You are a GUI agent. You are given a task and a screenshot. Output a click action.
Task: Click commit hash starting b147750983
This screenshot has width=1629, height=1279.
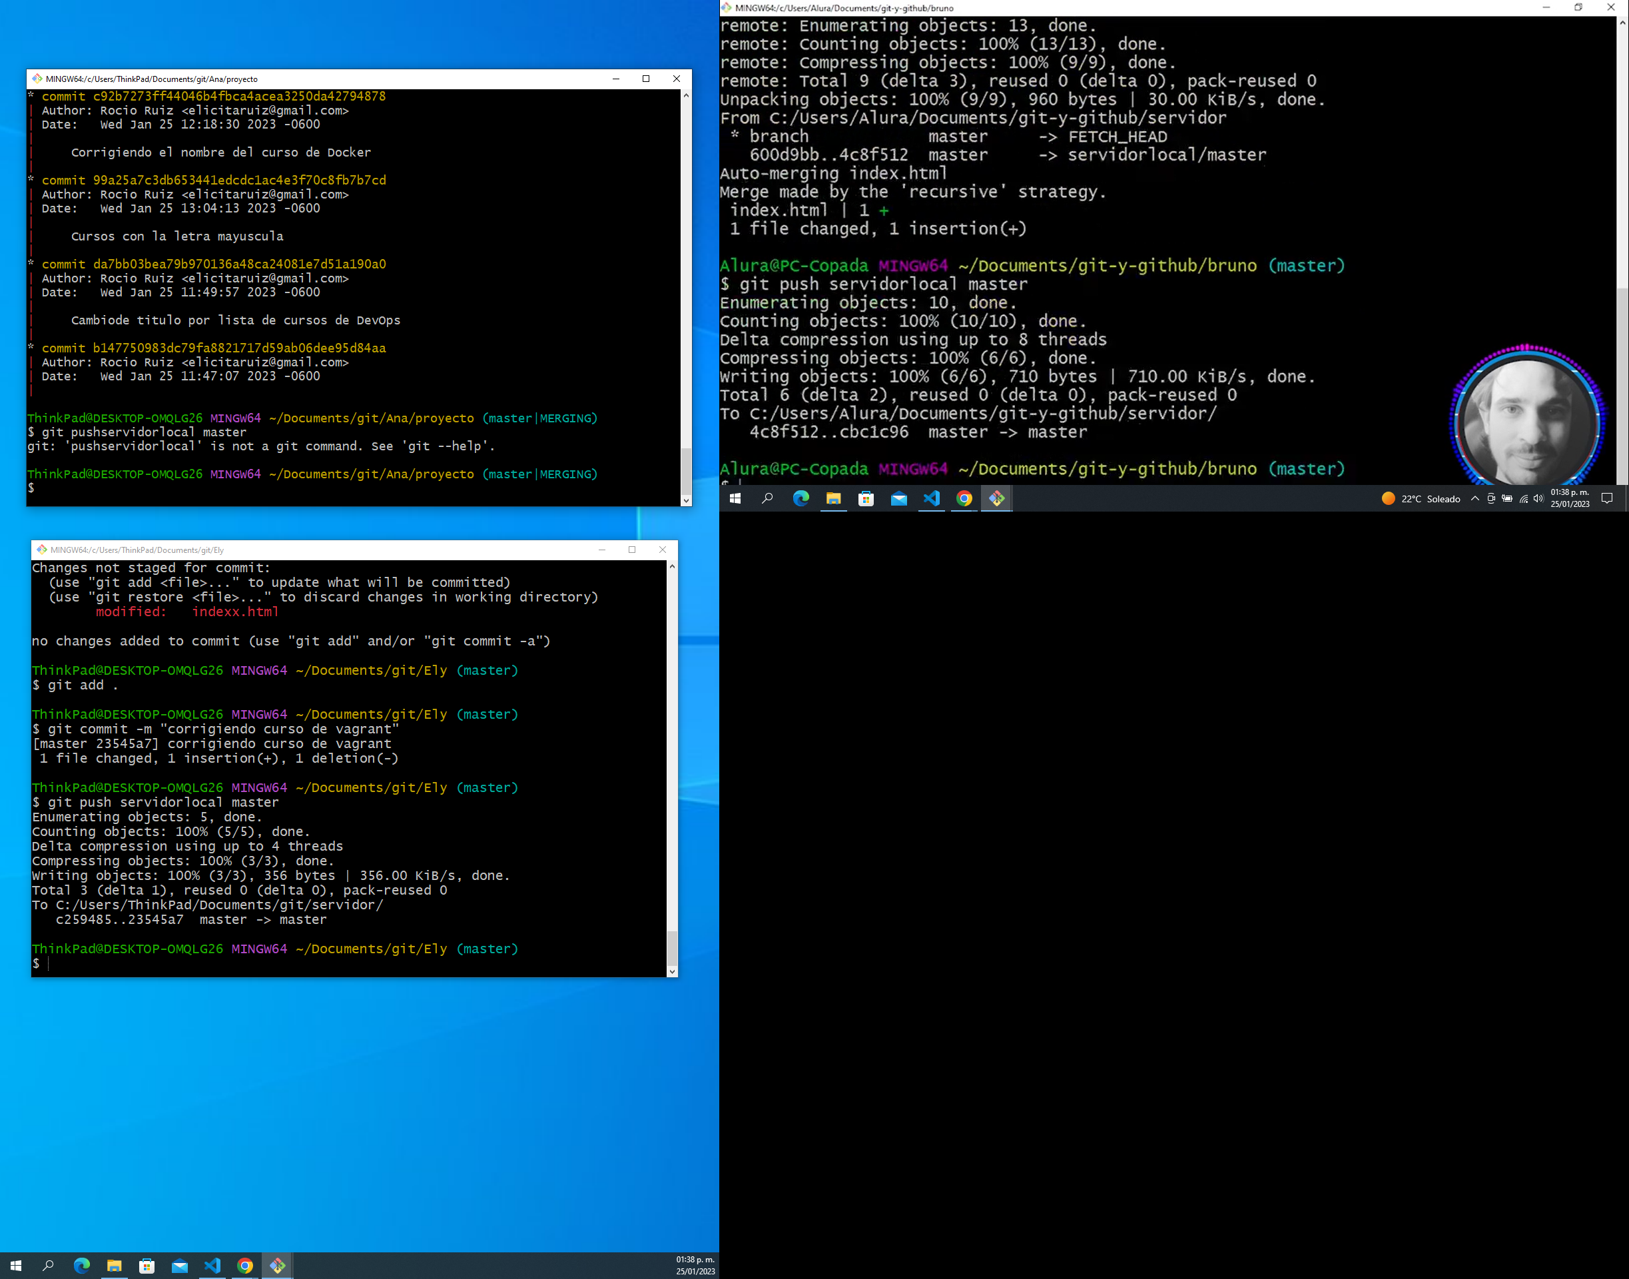[240, 348]
